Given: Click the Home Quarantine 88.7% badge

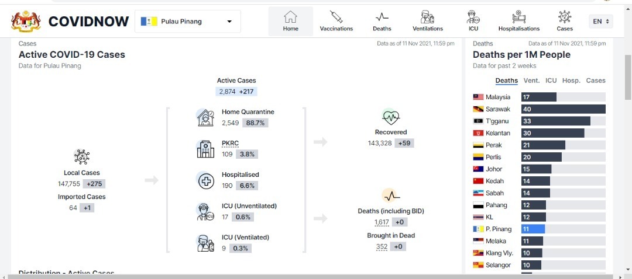Looking at the screenshot, I should (255, 123).
